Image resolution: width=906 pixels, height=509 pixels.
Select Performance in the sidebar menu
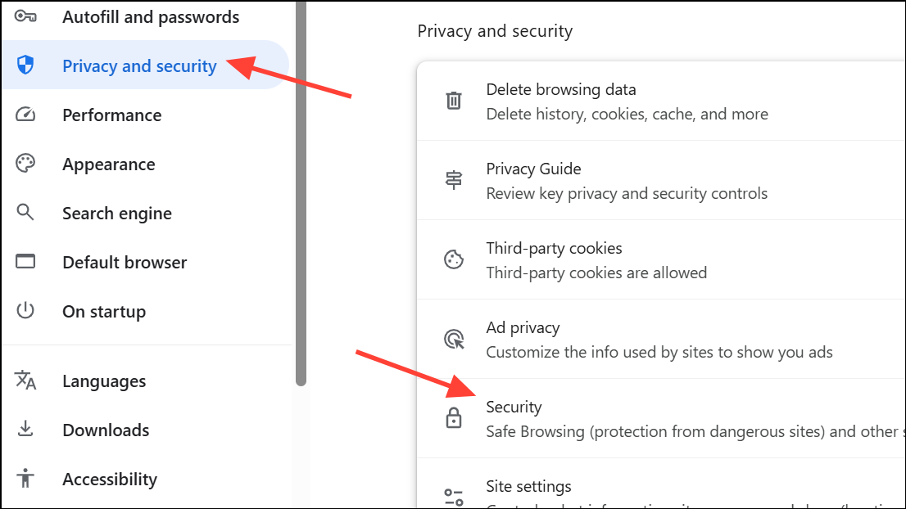111,115
